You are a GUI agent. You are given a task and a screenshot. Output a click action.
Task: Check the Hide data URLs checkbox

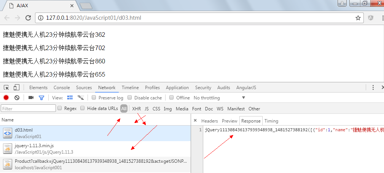pos(83,108)
